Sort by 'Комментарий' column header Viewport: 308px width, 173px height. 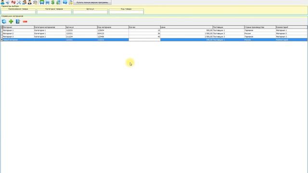[x=292, y=27]
